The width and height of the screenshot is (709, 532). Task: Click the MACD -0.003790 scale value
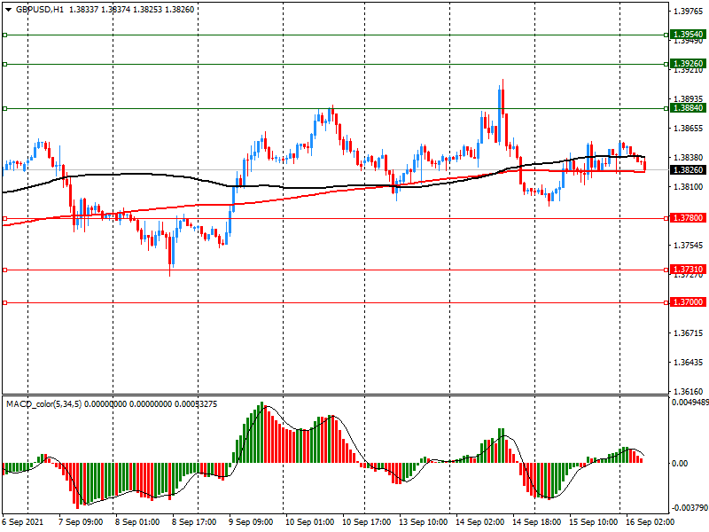[690, 508]
